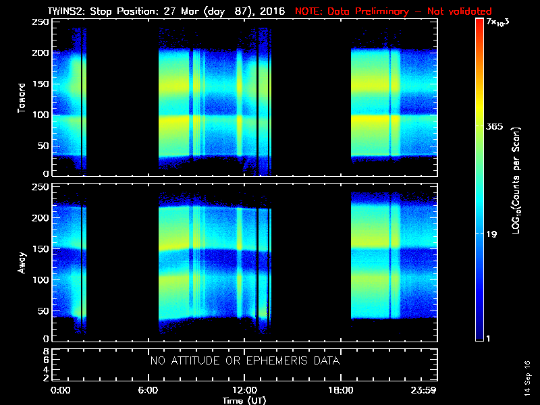
Task: Click the 150 tick label on Away axis
Action: tap(40, 249)
